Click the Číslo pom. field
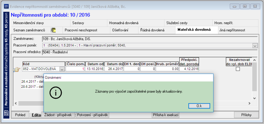The image size is (264, 124). click(75, 69)
